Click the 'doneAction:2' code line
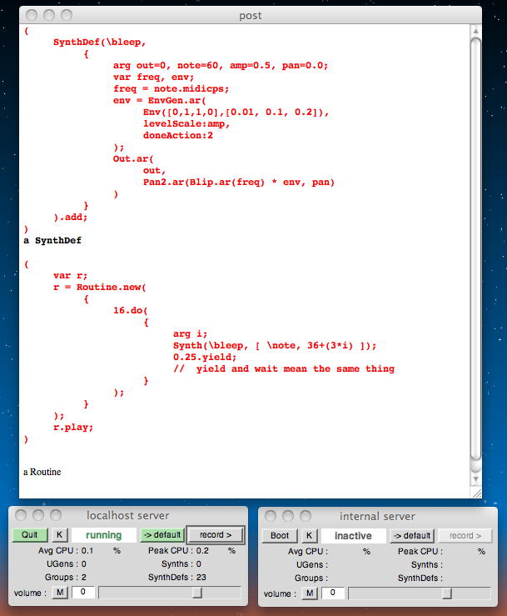Image resolution: width=507 pixels, height=616 pixels. (x=178, y=136)
